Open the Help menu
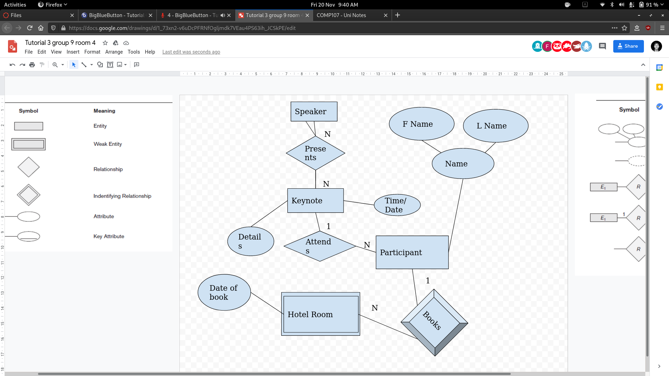 (150, 52)
